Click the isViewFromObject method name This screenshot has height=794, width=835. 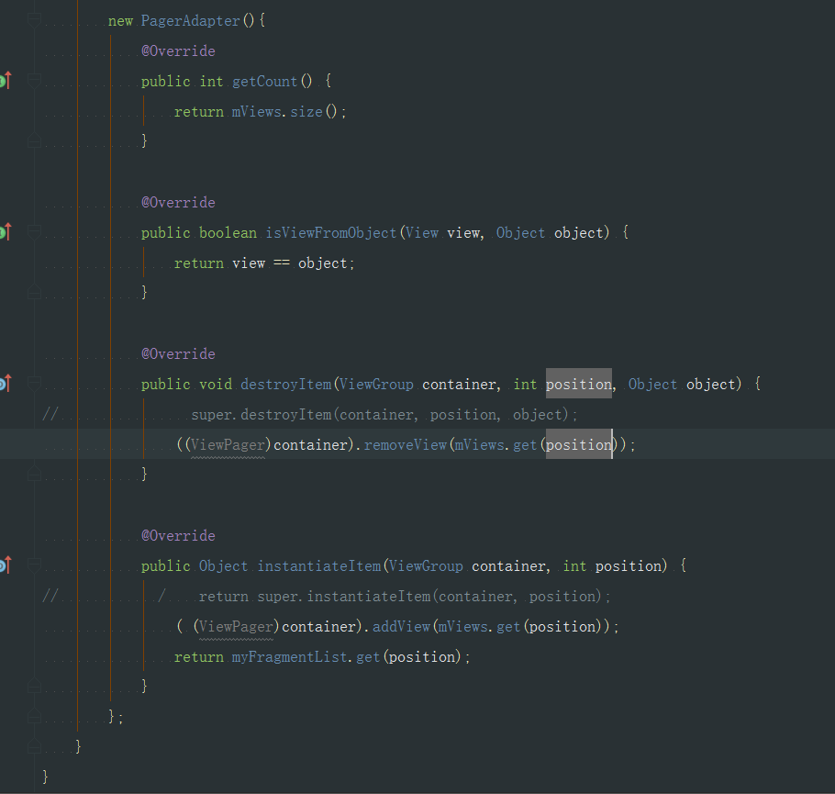point(330,232)
